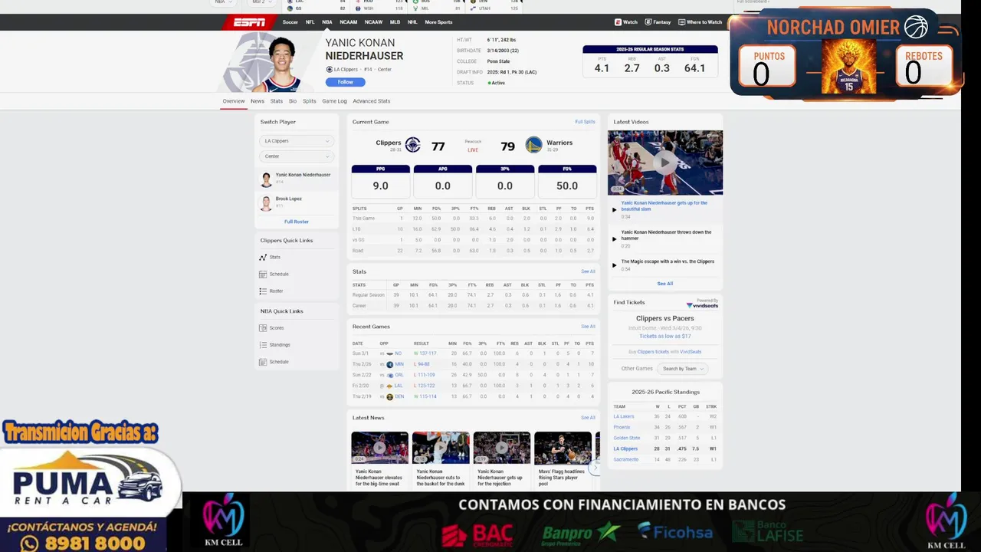This screenshot has height=552, width=981.
Task: Open the Full Roster link
Action: click(297, 222)
